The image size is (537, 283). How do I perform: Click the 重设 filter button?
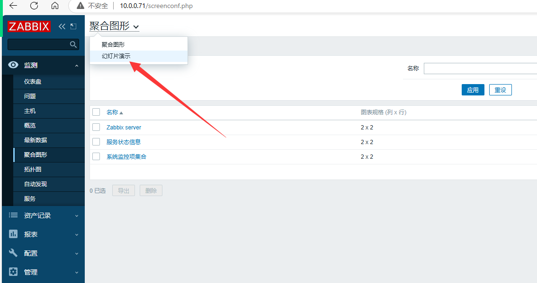pyautogui.click(x=501, y=90)
